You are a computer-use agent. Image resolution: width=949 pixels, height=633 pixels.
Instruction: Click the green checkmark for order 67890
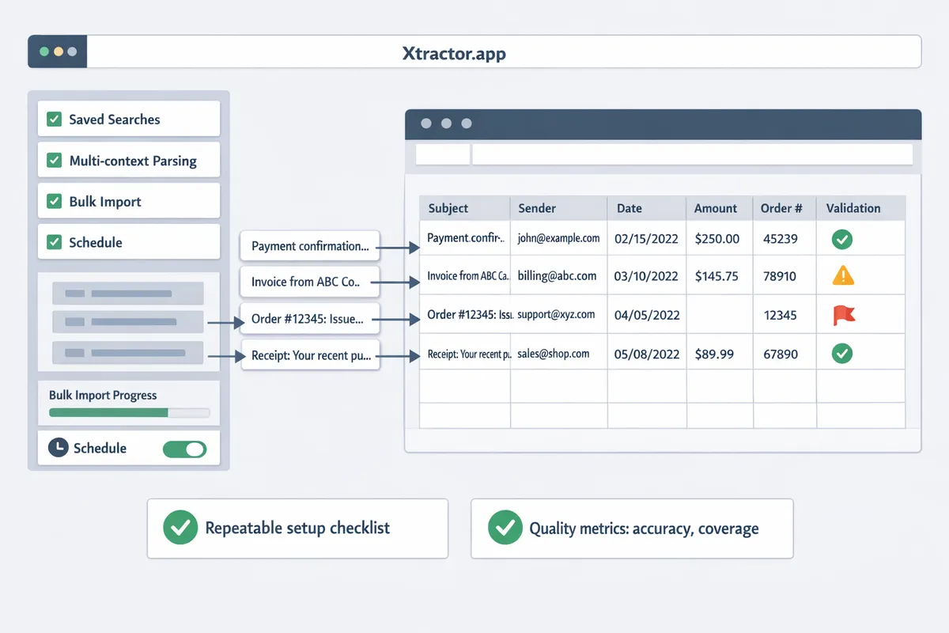pos(842,354)
